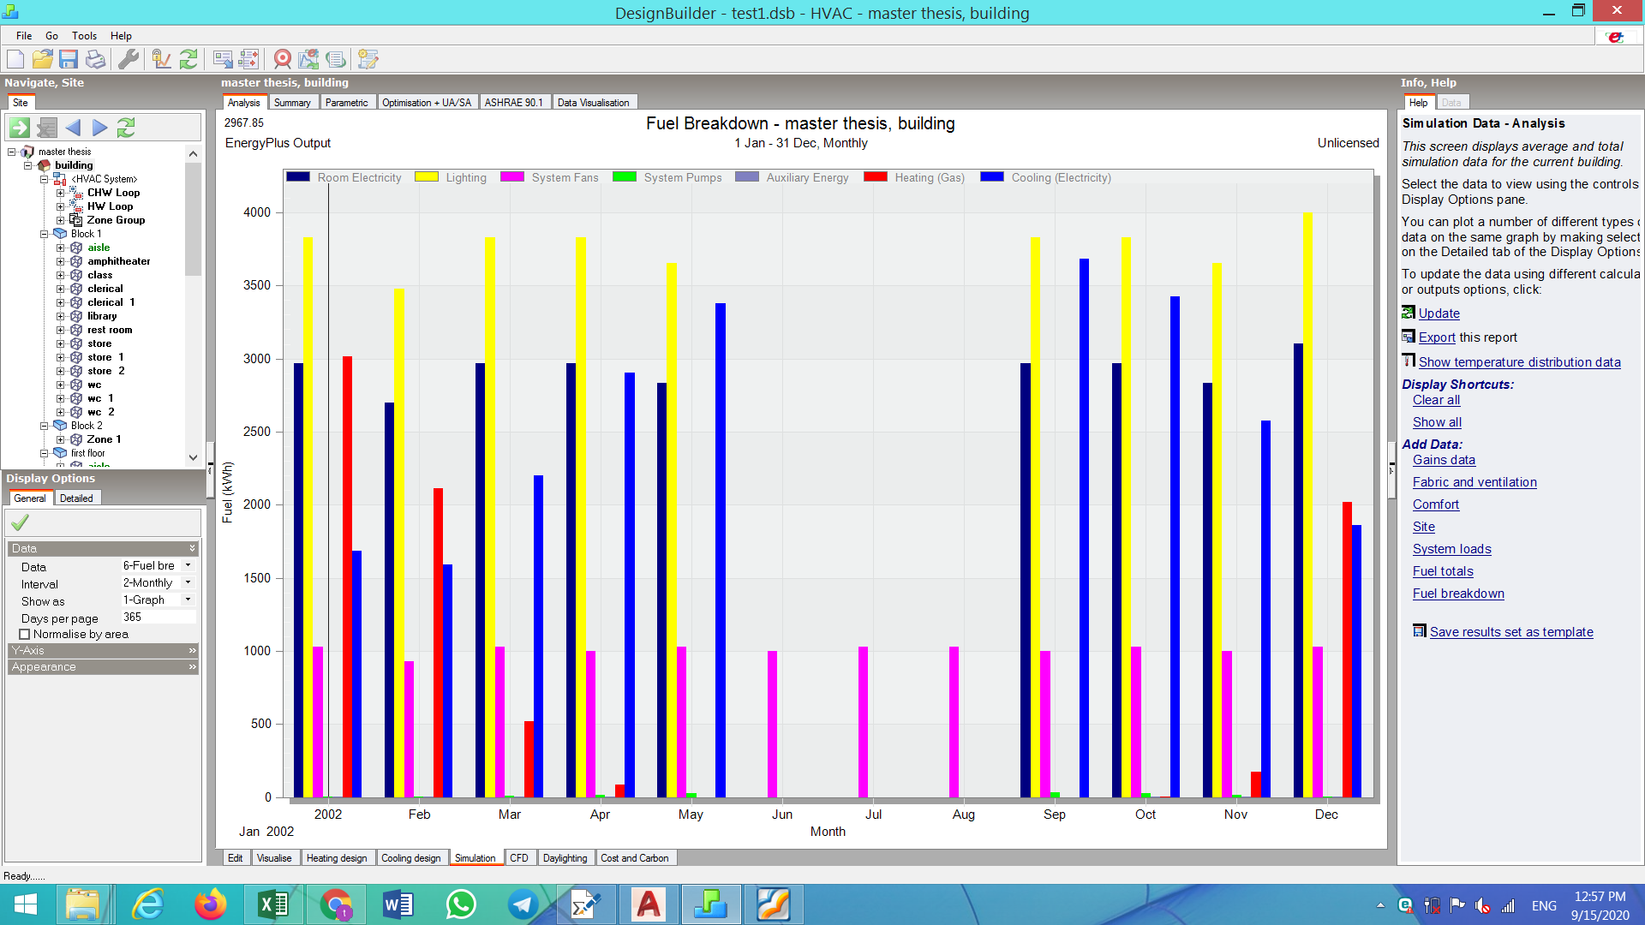1645x925 pixels.
Task: Click the locked chart toolbar icon
Action: pyautogui.click(x=161, y=59)
